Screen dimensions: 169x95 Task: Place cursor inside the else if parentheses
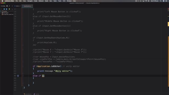click(43, 76)
